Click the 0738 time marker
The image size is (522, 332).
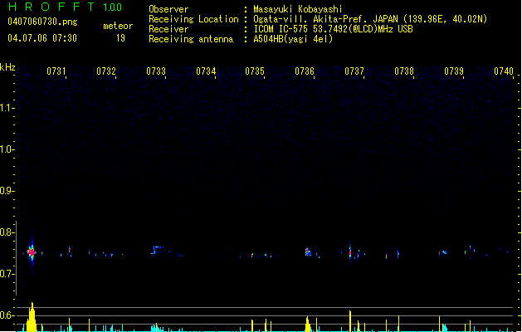click(404, 71)
